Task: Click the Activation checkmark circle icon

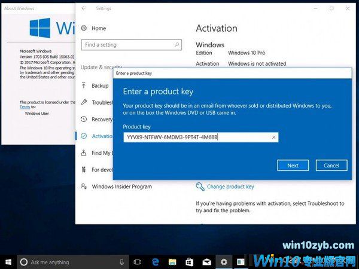Action: 84,136
